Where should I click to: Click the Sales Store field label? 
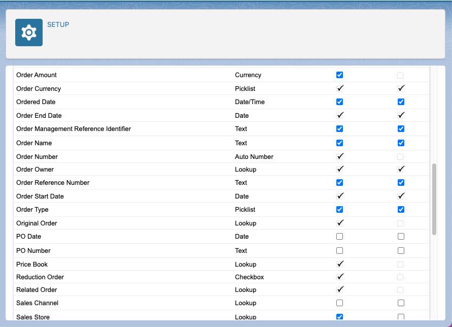pyautogui.click(x=33, y=317)
